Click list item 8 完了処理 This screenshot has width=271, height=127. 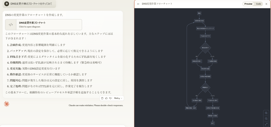pos(50,86)
